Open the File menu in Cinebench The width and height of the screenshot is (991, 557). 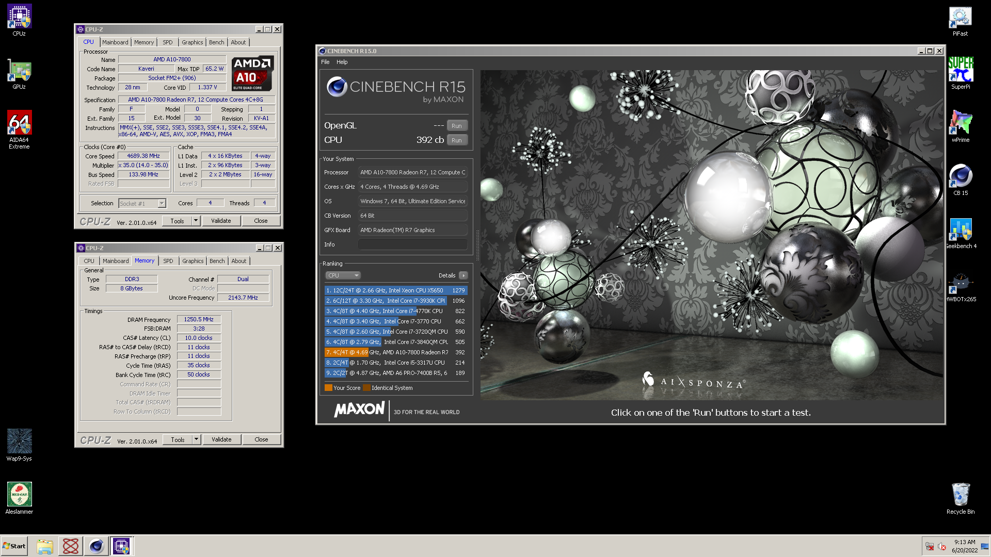[325, 62]
